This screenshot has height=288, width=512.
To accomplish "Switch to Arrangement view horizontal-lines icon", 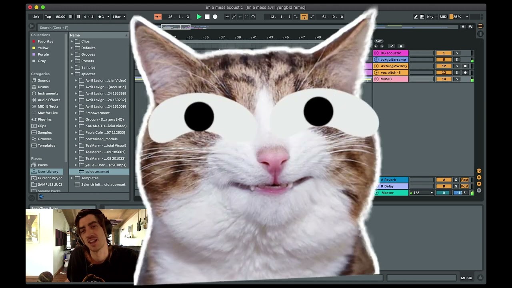I will pyautogui.click(x=480, y=26).
